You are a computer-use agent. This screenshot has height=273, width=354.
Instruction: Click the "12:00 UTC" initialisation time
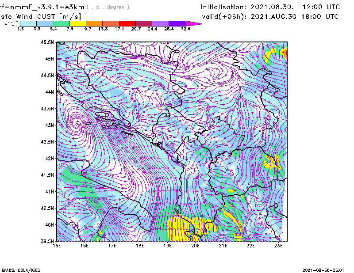click(x=321, y=7)
